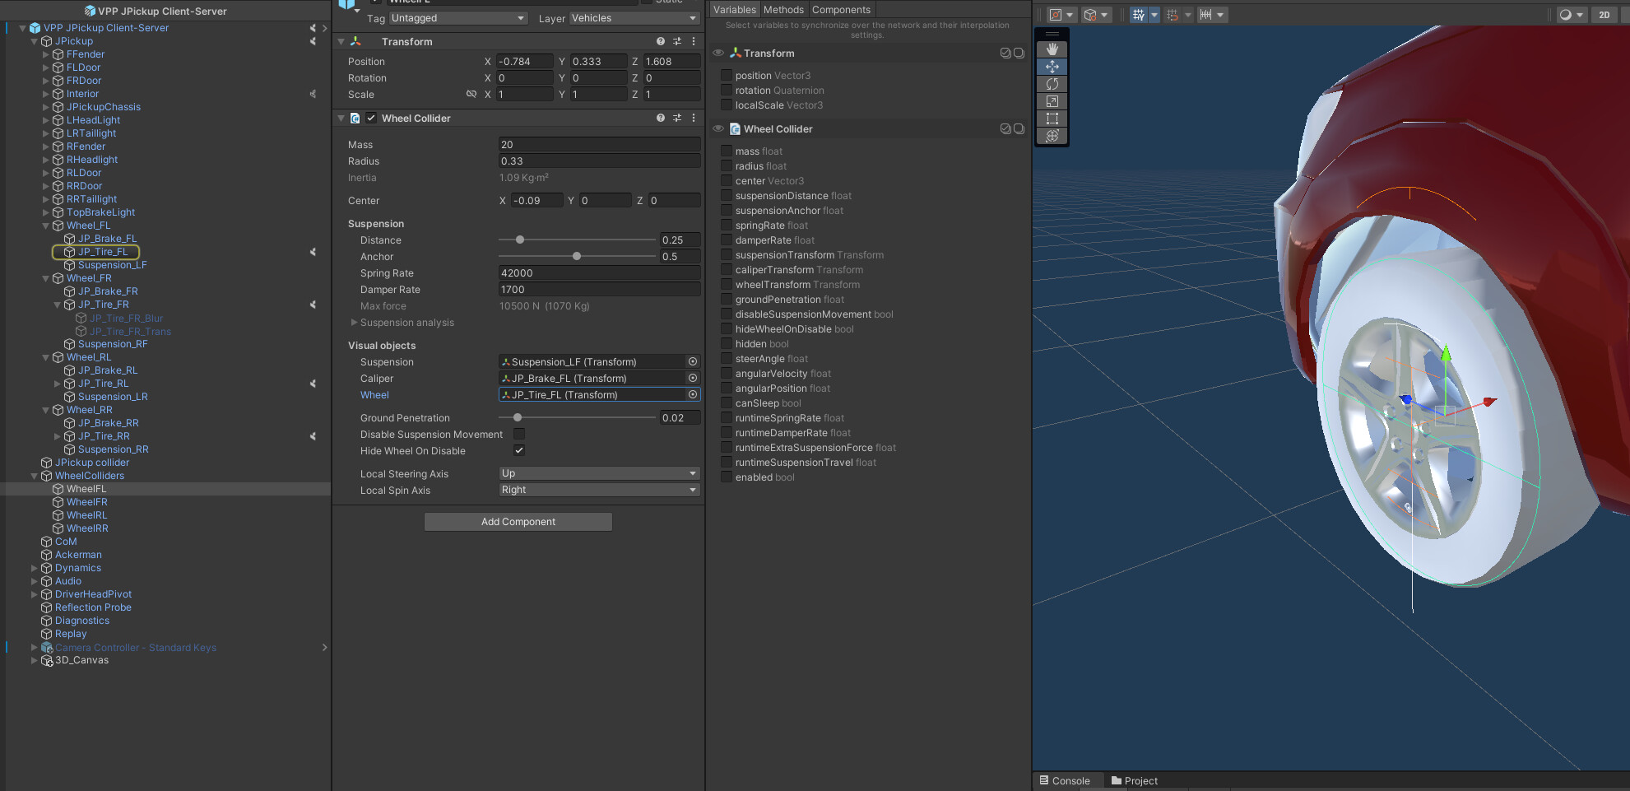This screenshot has width=1630, height=791.
Task: Expand the Suspension analysis foldout
Action: [x=354, y=323]
